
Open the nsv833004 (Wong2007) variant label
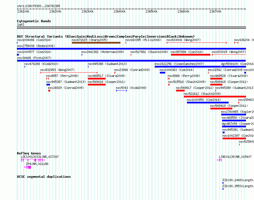pos(184,40)
